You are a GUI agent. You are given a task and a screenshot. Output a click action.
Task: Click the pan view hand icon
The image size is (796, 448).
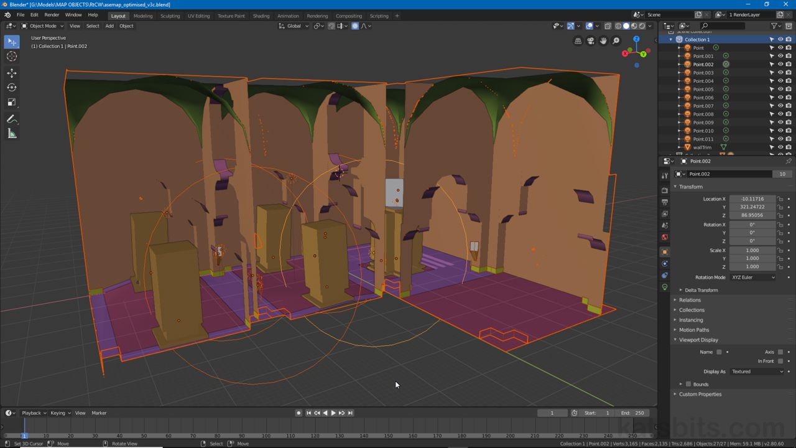pyautogui.click(x=603, y=41)
